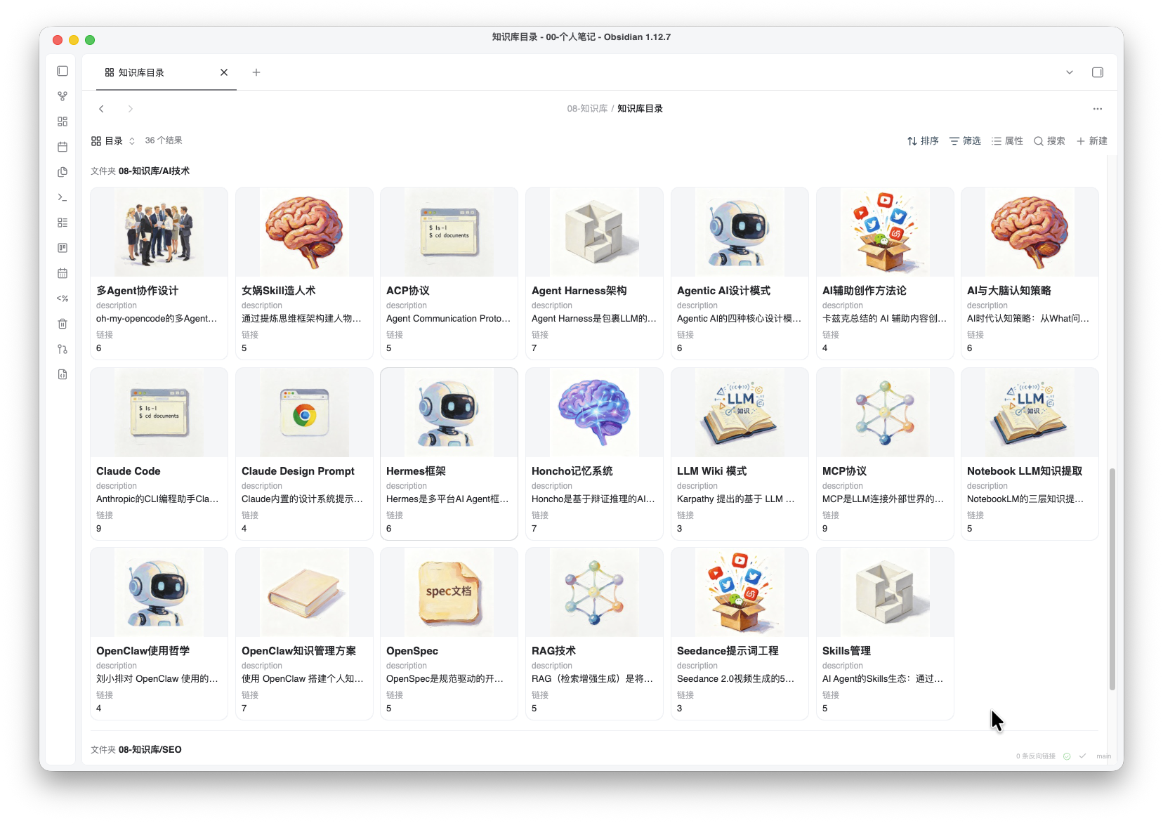The width and height of the screenshot is (1163, 823).
Task: Click the checklist-style list icon in the ribbon
Action: (x=63, y=223)
